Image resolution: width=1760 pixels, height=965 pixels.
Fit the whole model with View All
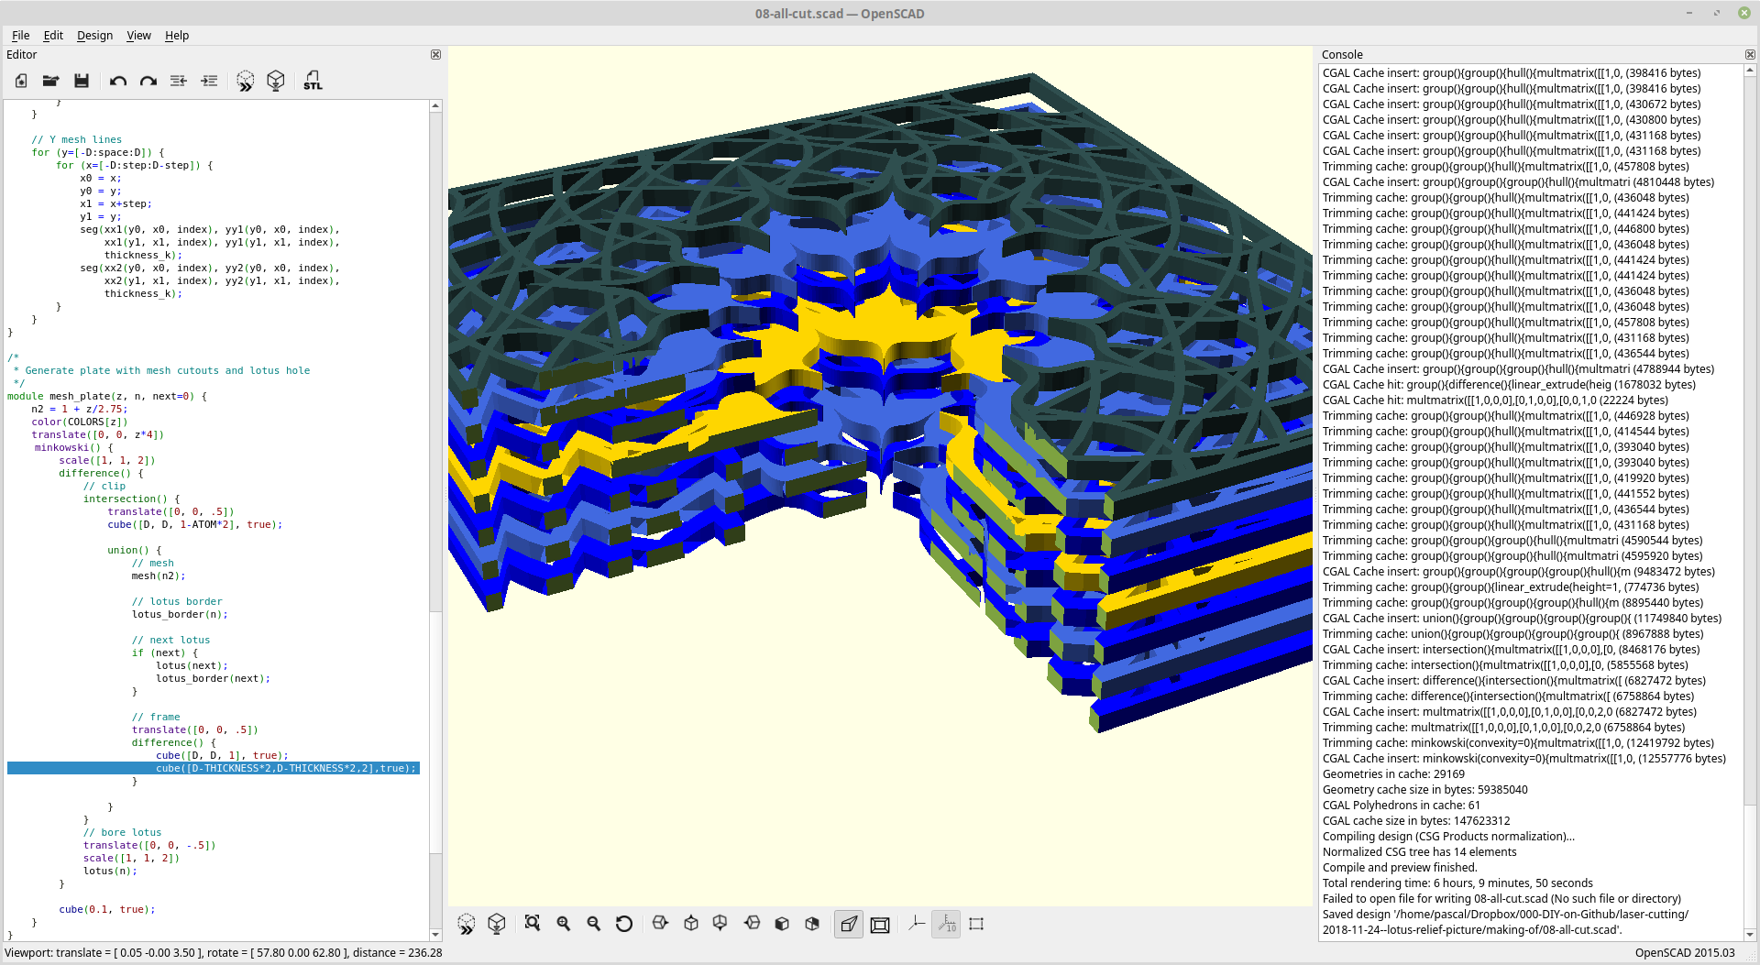click(533, 924)
